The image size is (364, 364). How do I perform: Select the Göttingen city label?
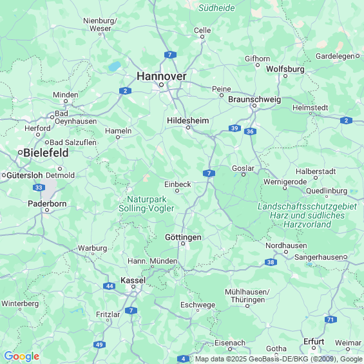click(x=183, y=237)
